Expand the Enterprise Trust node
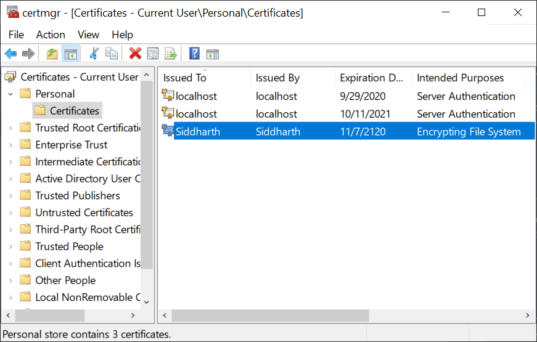This screenshot has height=342, width=537. point(10,145)
